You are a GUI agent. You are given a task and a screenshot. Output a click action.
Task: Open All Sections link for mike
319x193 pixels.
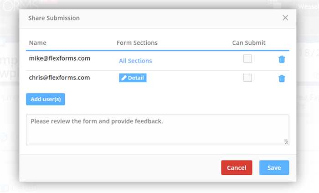tap(135, 61)
